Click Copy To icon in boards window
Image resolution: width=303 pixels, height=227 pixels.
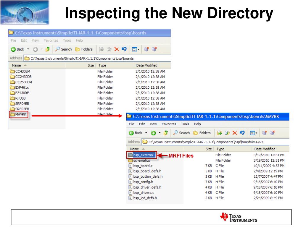pos(109,49)
